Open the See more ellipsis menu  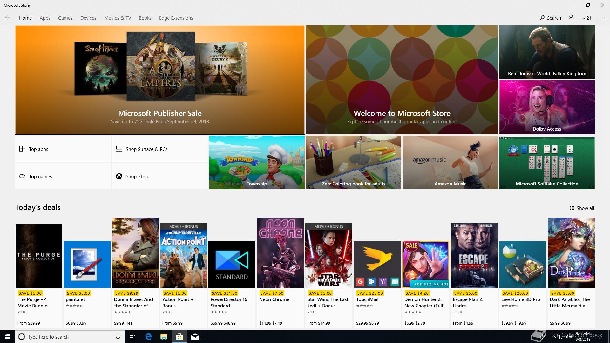click(602, 18)
